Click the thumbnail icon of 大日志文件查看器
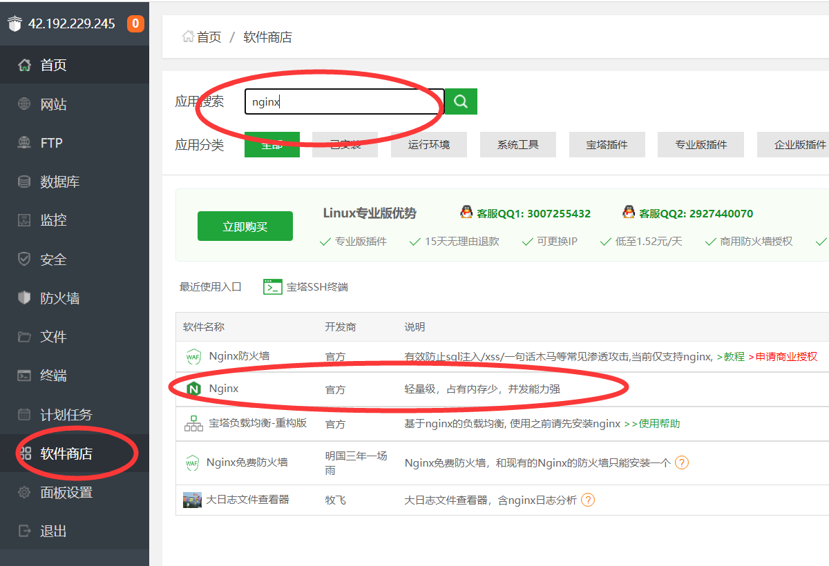Image resolution: width=829 pixels, height=566 pixels. (x=192, y=500)
